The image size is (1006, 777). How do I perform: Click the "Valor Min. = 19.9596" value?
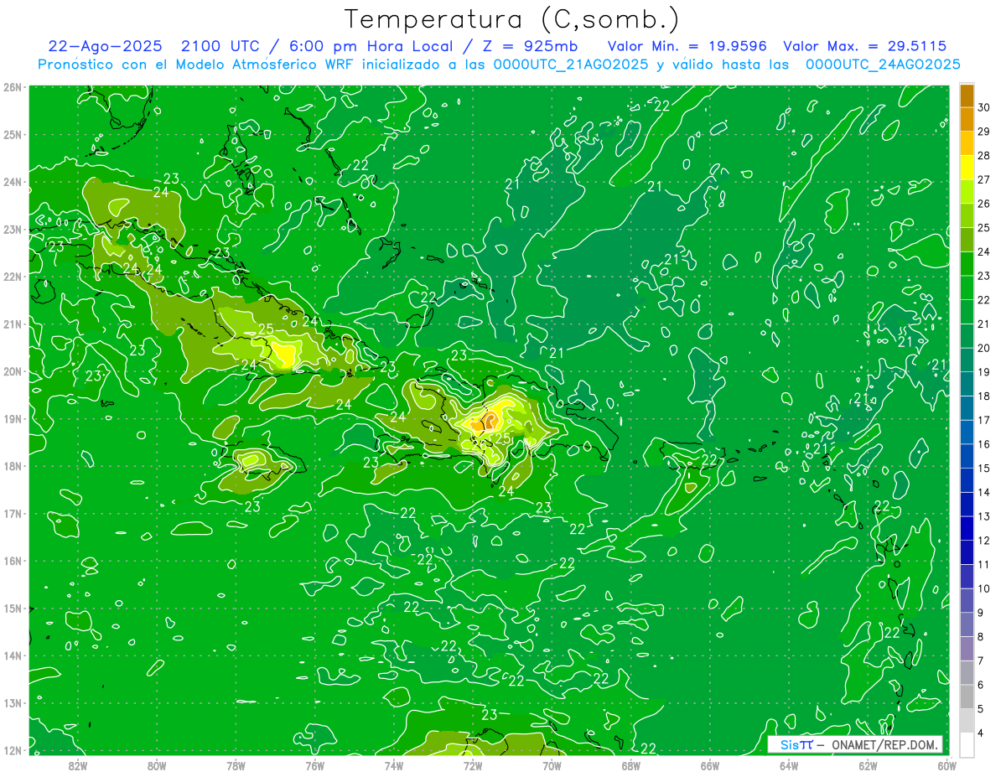[x=687, y=46]
